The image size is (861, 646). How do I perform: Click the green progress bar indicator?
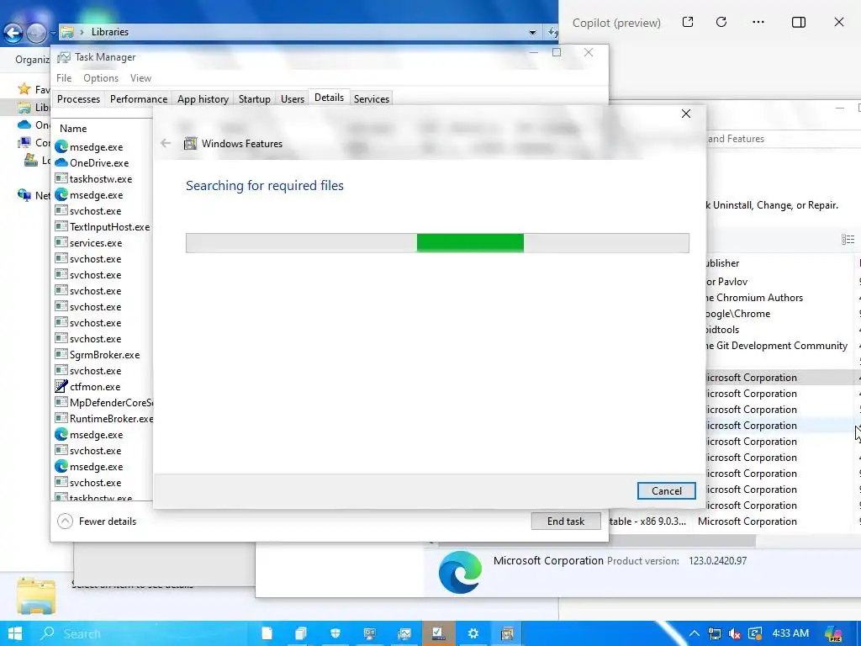pos(470,243)
